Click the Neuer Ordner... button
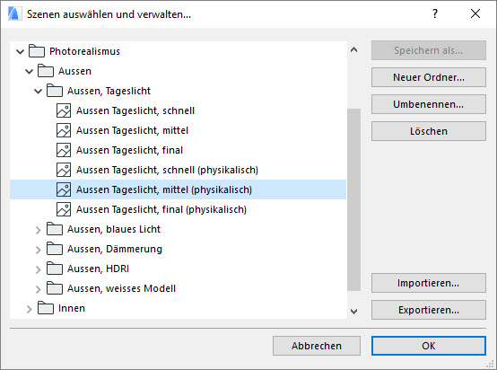The width and height of the screenshot is (497, 370). 429,77
